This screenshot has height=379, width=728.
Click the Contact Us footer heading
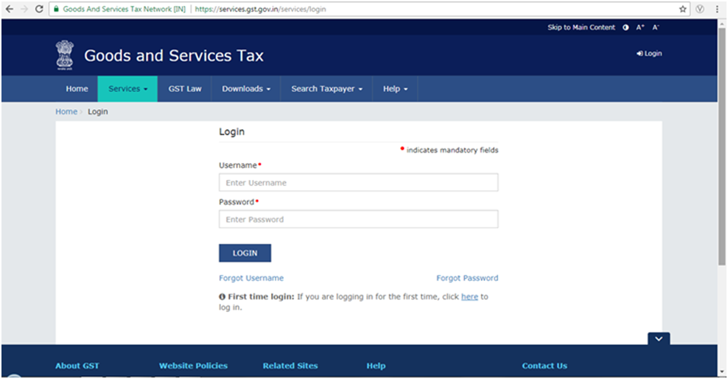(545, 366)
